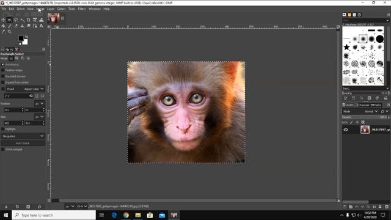Select the Paths tool icon
Screen dimensions: 391x220
coord(35,26)
